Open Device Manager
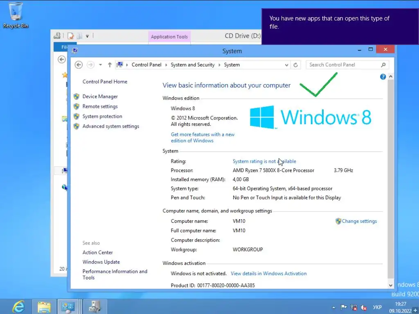The height and width of the screenshot is (314, 419). pos(100,96)
